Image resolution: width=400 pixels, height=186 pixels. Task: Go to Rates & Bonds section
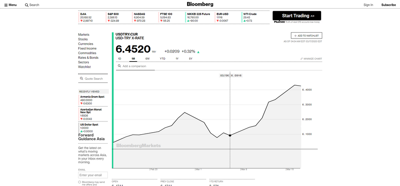pyautogui.click(x=88, y=58)
